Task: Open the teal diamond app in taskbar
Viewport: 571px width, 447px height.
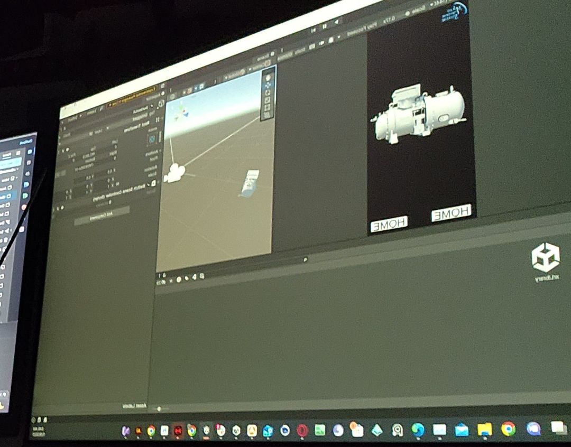Action: pyautogui.click(x=377, y=430)
